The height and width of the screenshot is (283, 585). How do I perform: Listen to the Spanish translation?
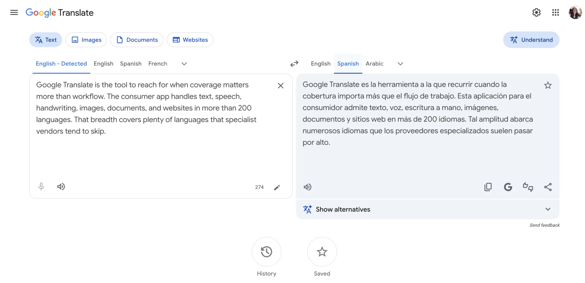307,187
